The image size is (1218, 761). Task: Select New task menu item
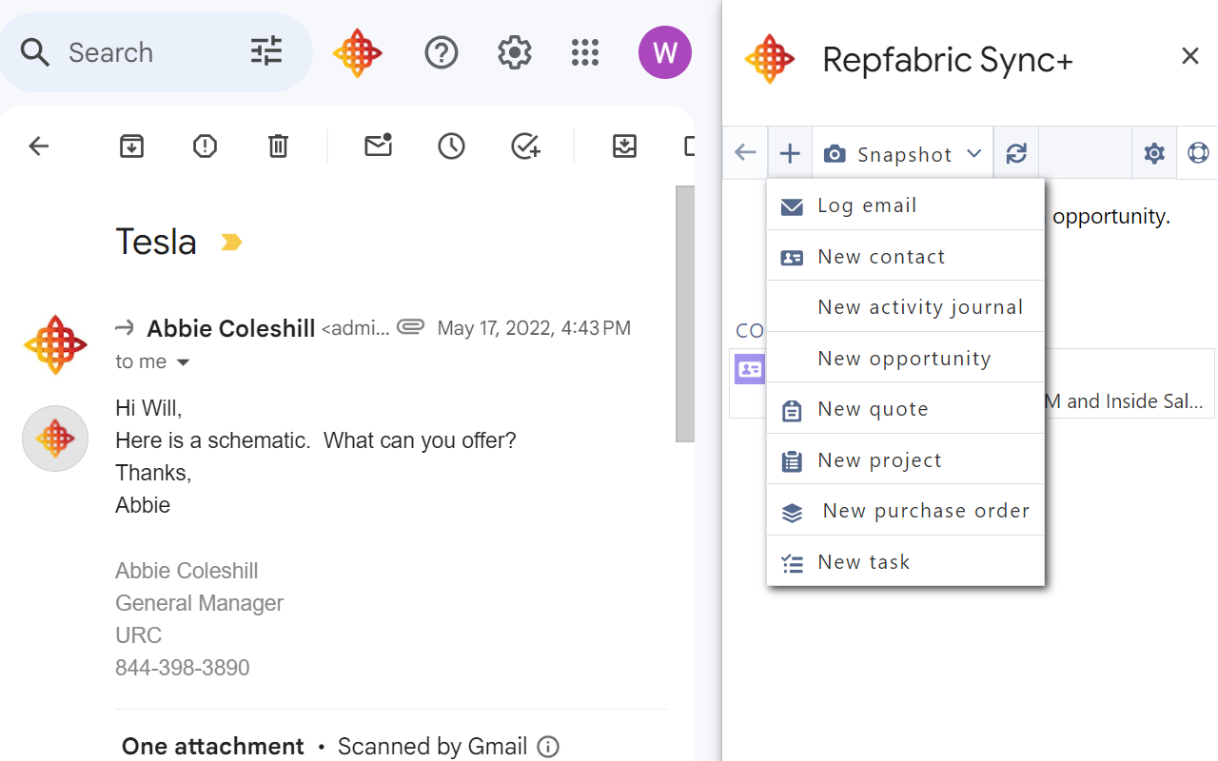tap(906, 562)
